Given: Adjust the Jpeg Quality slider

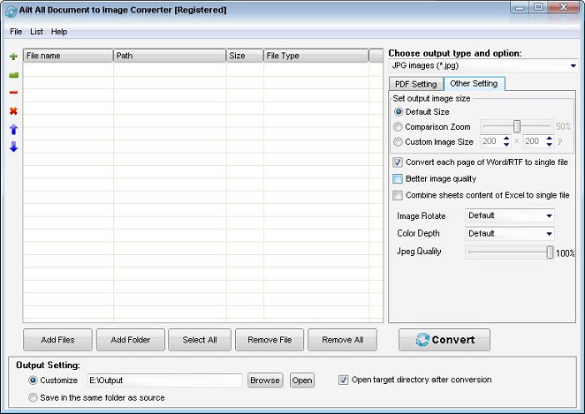Looking at the screenshot, I should click(550, 252).
